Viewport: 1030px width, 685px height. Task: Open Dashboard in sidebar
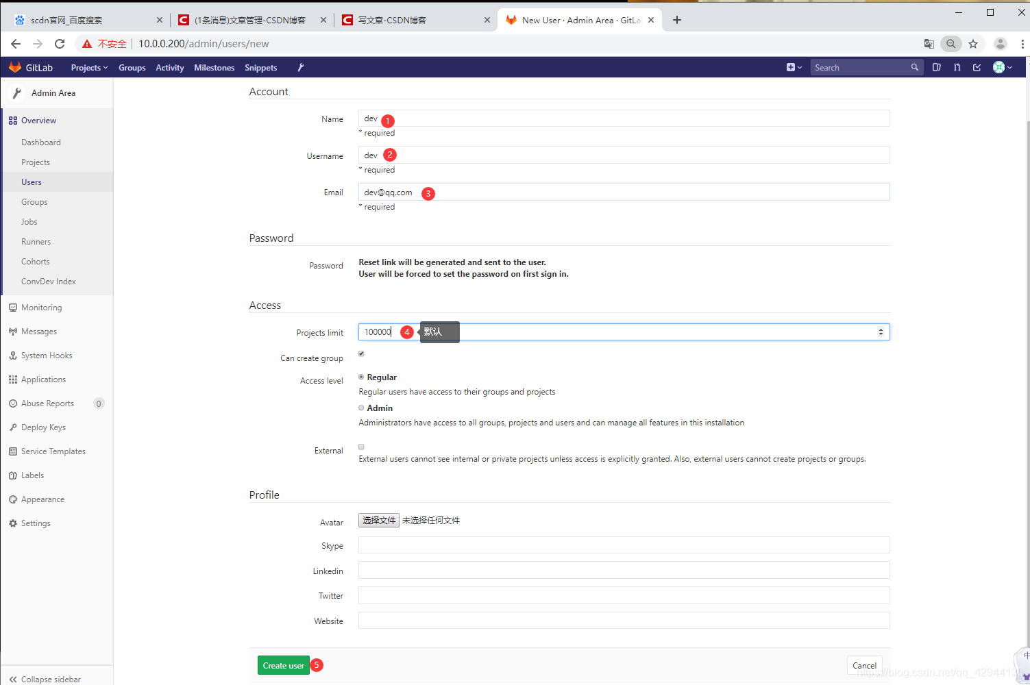[x=41, y=142]
